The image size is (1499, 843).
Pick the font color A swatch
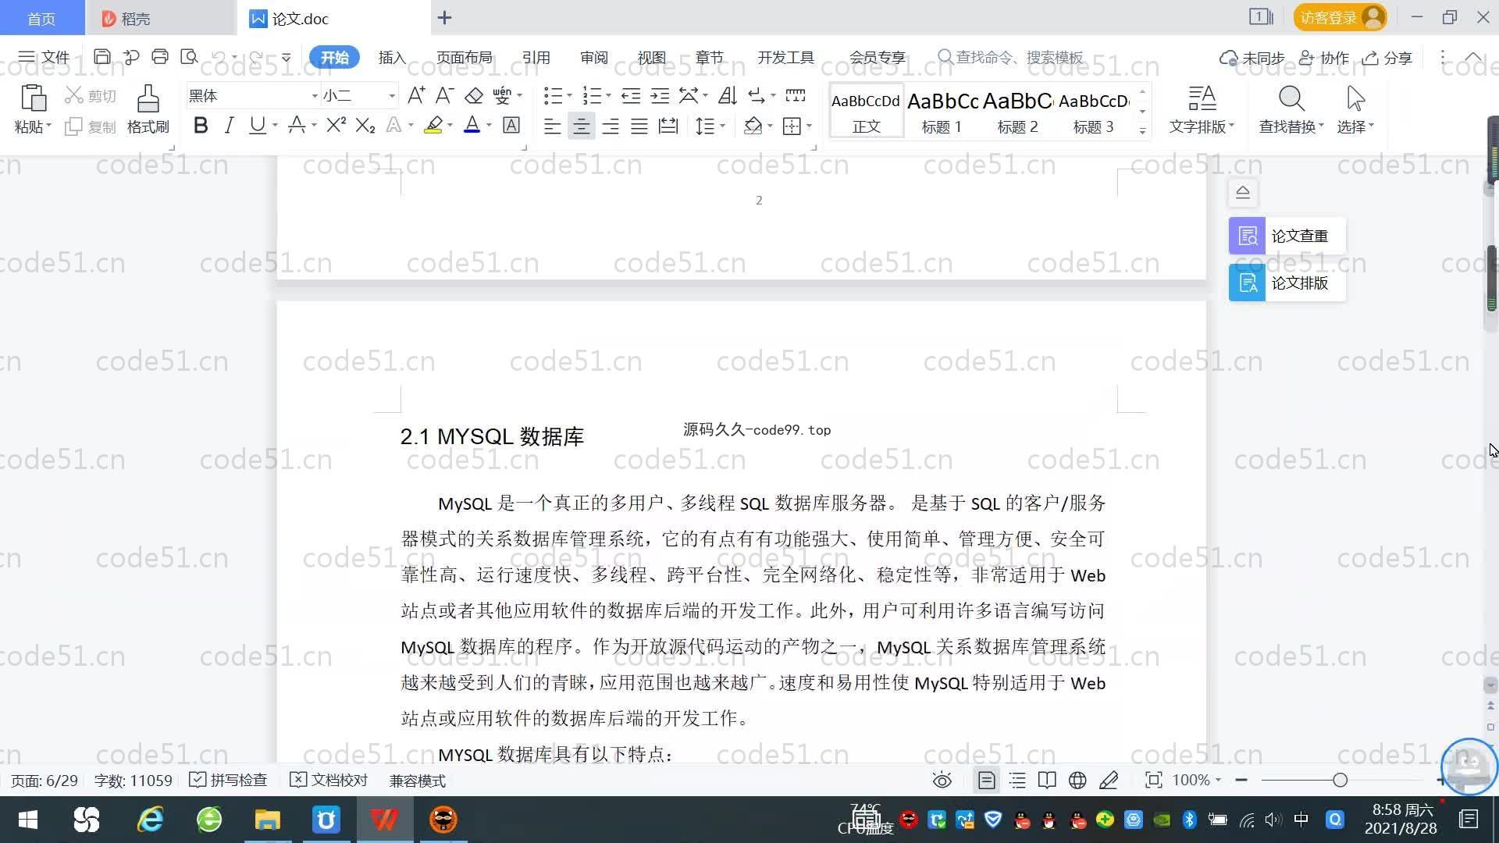tap(472, 126)
